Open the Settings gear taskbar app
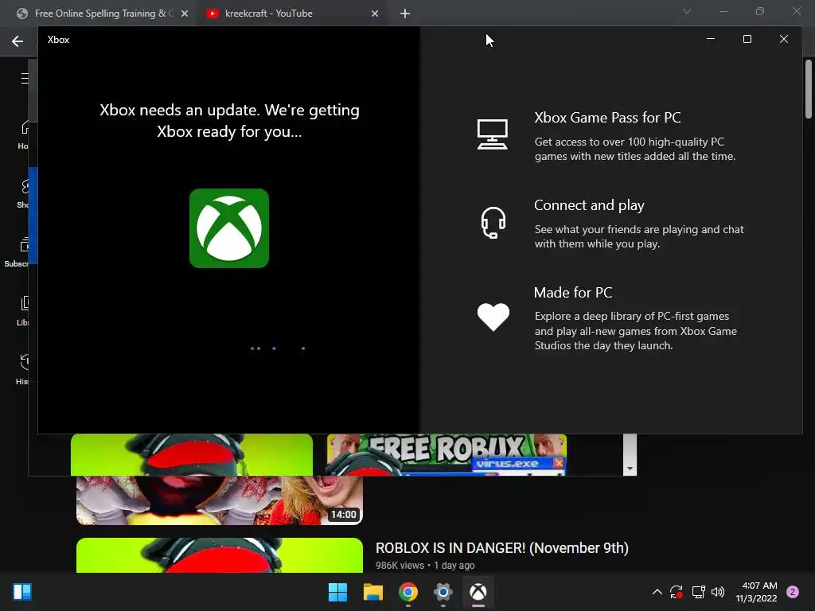This screenshot has height=611, width=815. coord(443,592)
